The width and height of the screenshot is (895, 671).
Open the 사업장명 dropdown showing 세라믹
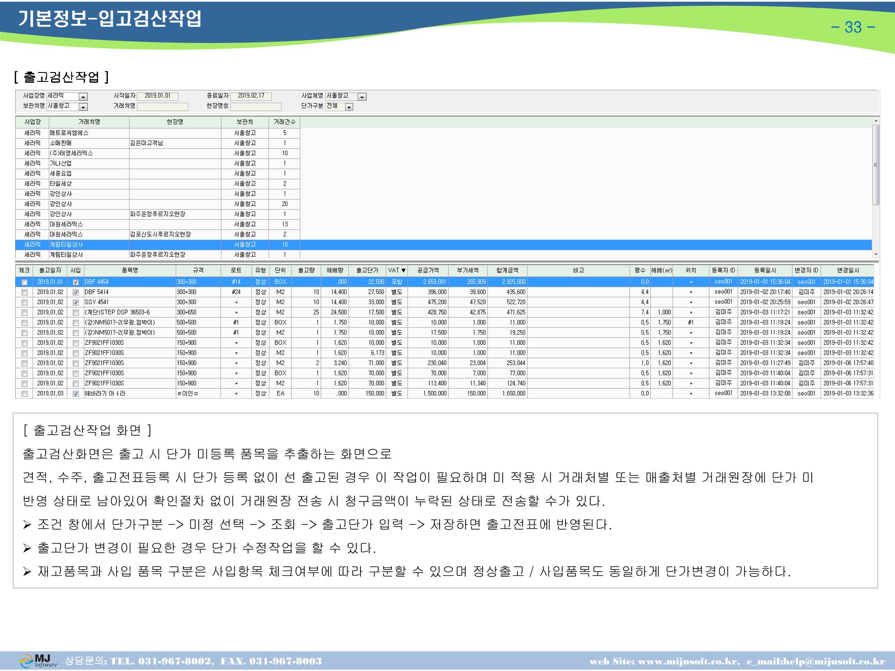pos(83,97)
